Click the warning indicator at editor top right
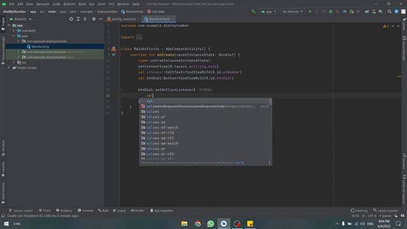This screenshot has width=407, height=229. (x=386, y=26)
